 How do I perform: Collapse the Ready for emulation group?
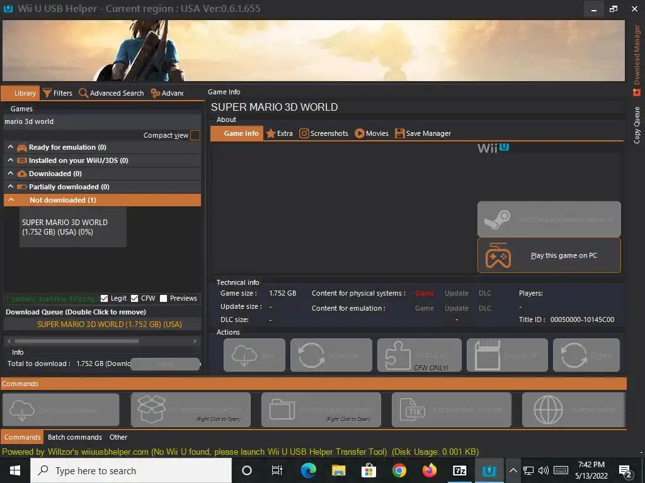tap(11, 147)
